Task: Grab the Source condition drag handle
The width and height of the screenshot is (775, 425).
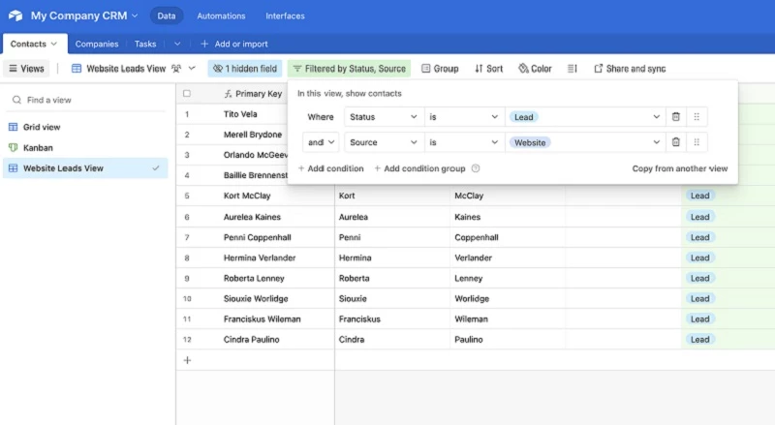Action: click(697, 142)
